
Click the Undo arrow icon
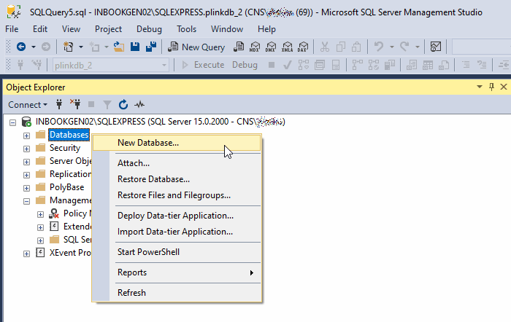(379, 47)
